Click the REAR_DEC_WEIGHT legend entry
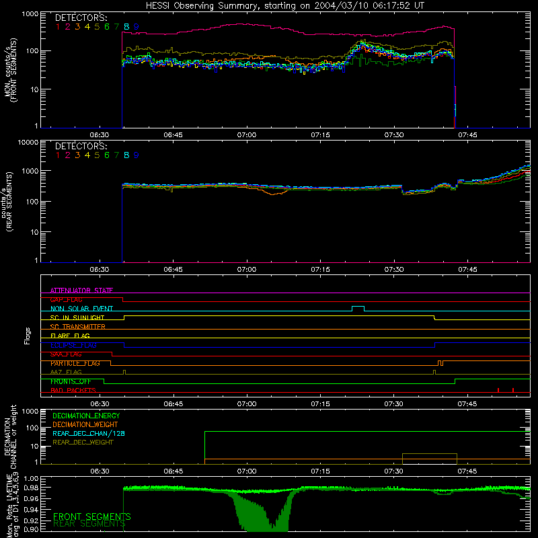This screenshot has width=538, height=538. [83, 443]
